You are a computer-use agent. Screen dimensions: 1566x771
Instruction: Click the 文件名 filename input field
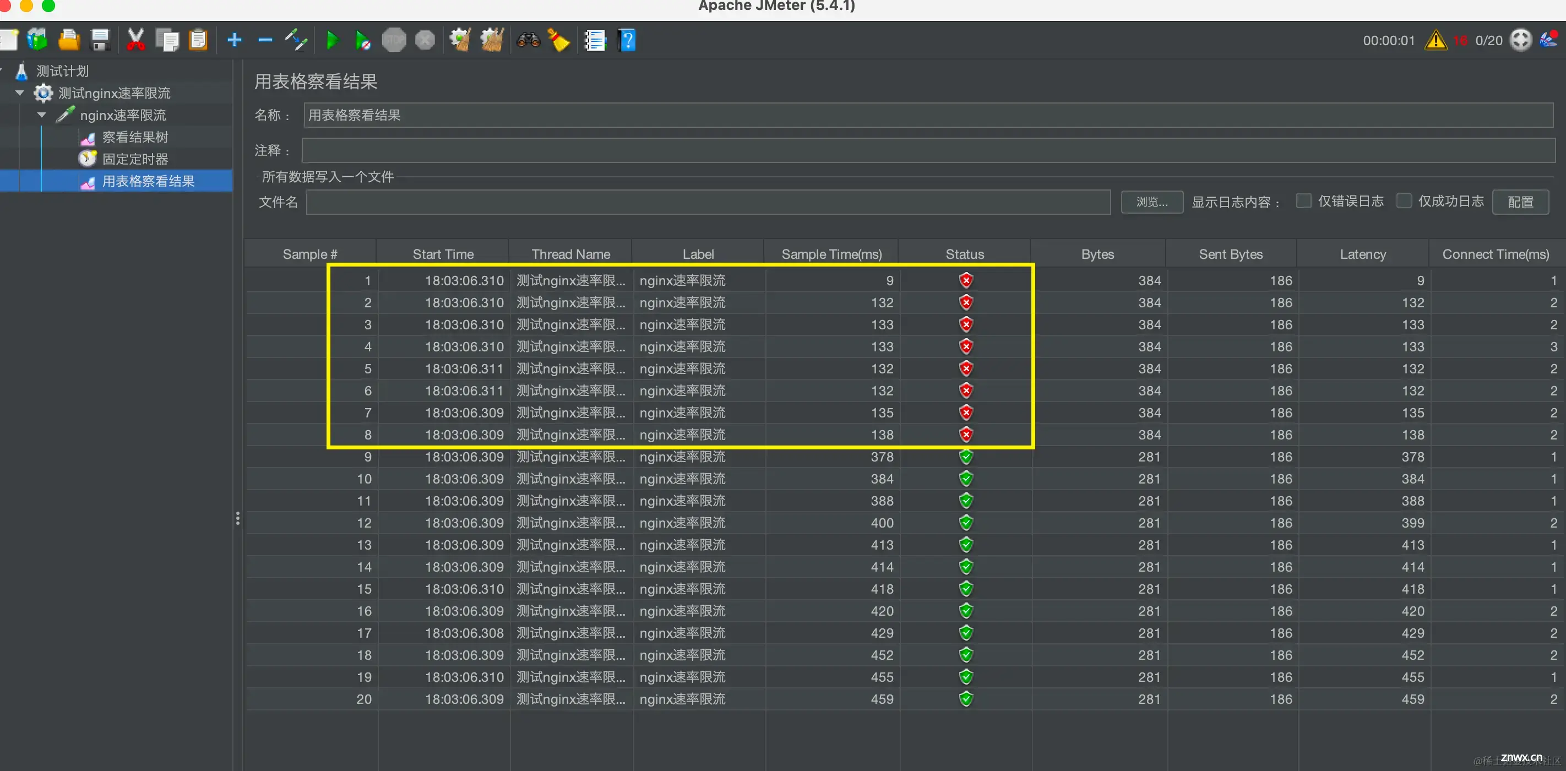pyautogui.click(x=708, y=202)
